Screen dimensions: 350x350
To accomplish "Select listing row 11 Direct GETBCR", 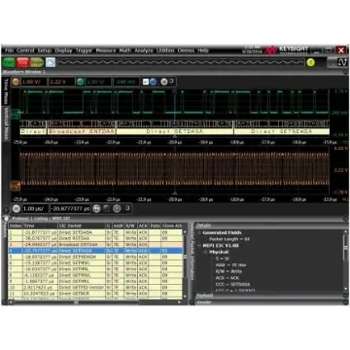I will tap(96, 294).
